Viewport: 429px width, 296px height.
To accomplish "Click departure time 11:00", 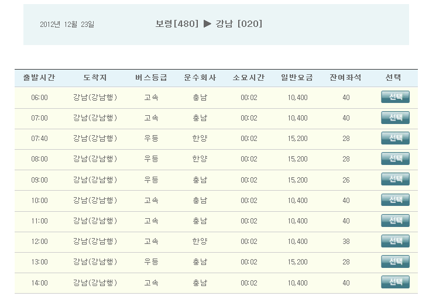I will [39, 221].
